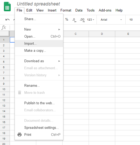Select row 12 header
Viewport: 140px width, 145px height.
[5, 100]
